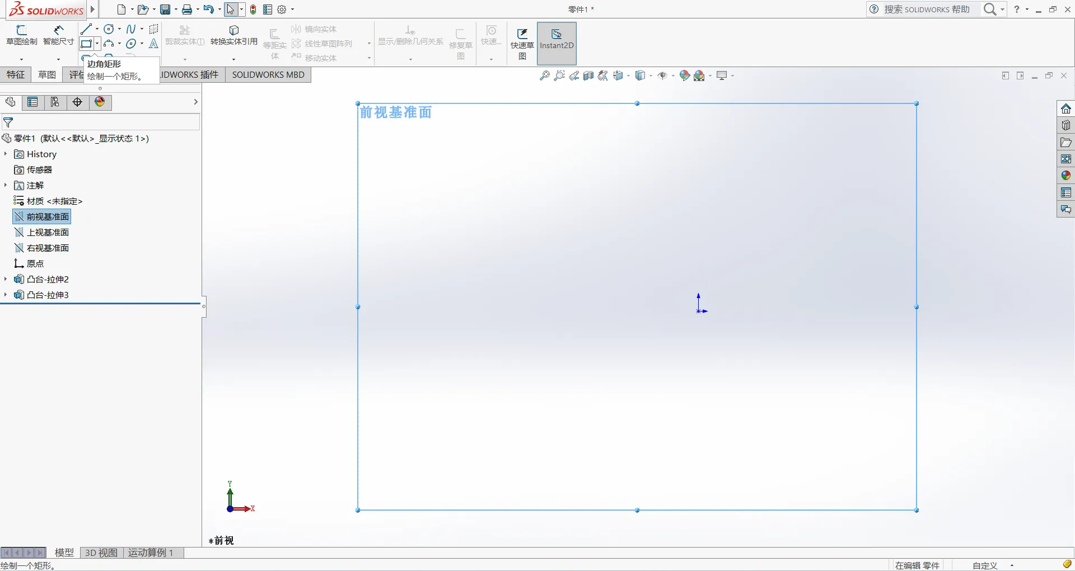Expand the History folder

[6, 154]
